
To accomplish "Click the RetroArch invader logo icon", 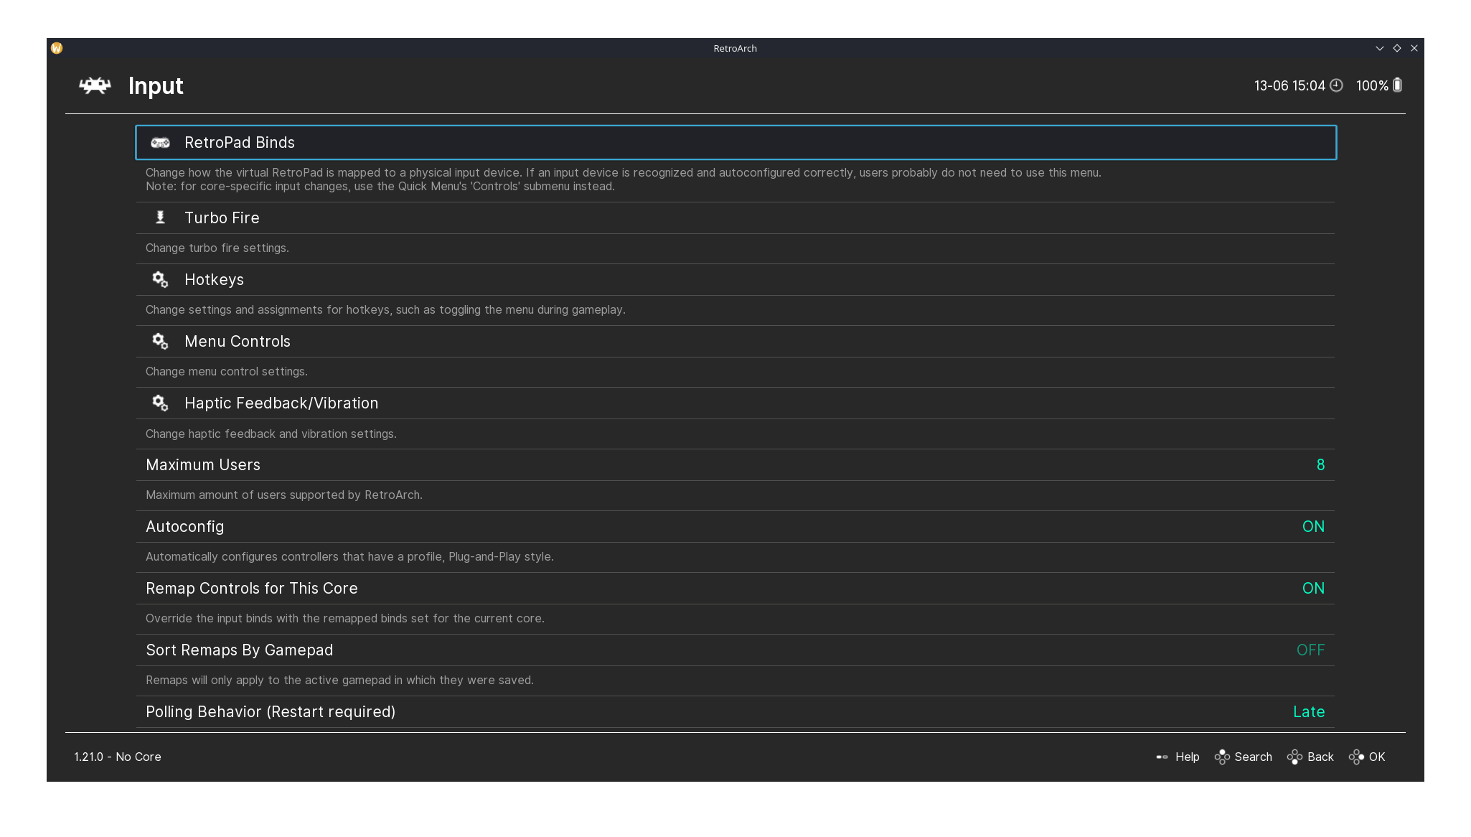I will tap(95, 85).
